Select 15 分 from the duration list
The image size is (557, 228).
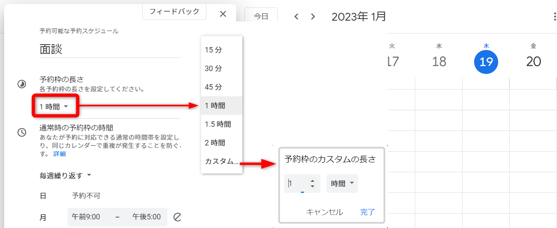click(x=213, y=50)
